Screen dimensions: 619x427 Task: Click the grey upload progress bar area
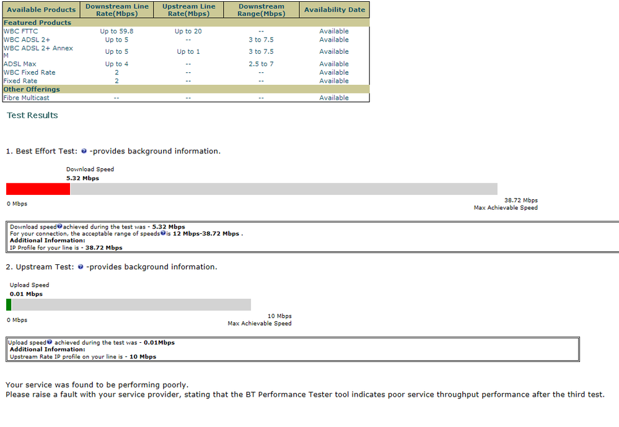(x=131, y=304)
